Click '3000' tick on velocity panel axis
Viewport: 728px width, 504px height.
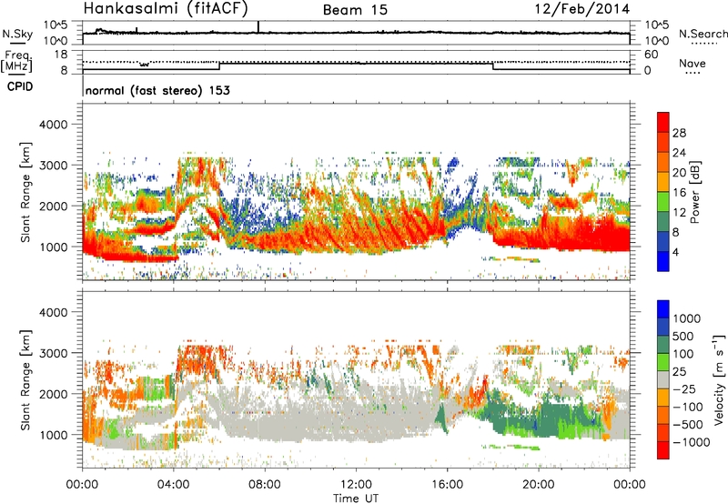[x=54, y=353]
